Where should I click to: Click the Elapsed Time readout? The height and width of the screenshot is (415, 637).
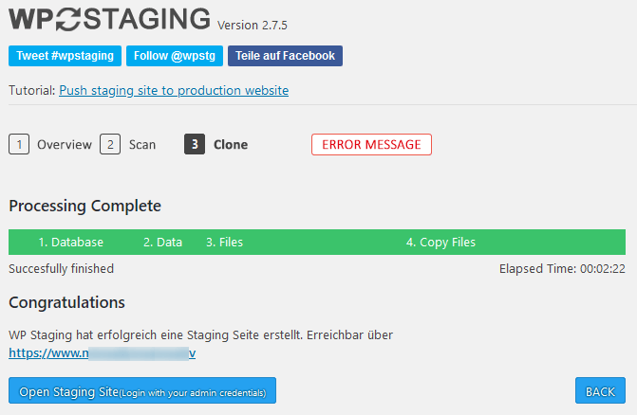pos(562,269)
